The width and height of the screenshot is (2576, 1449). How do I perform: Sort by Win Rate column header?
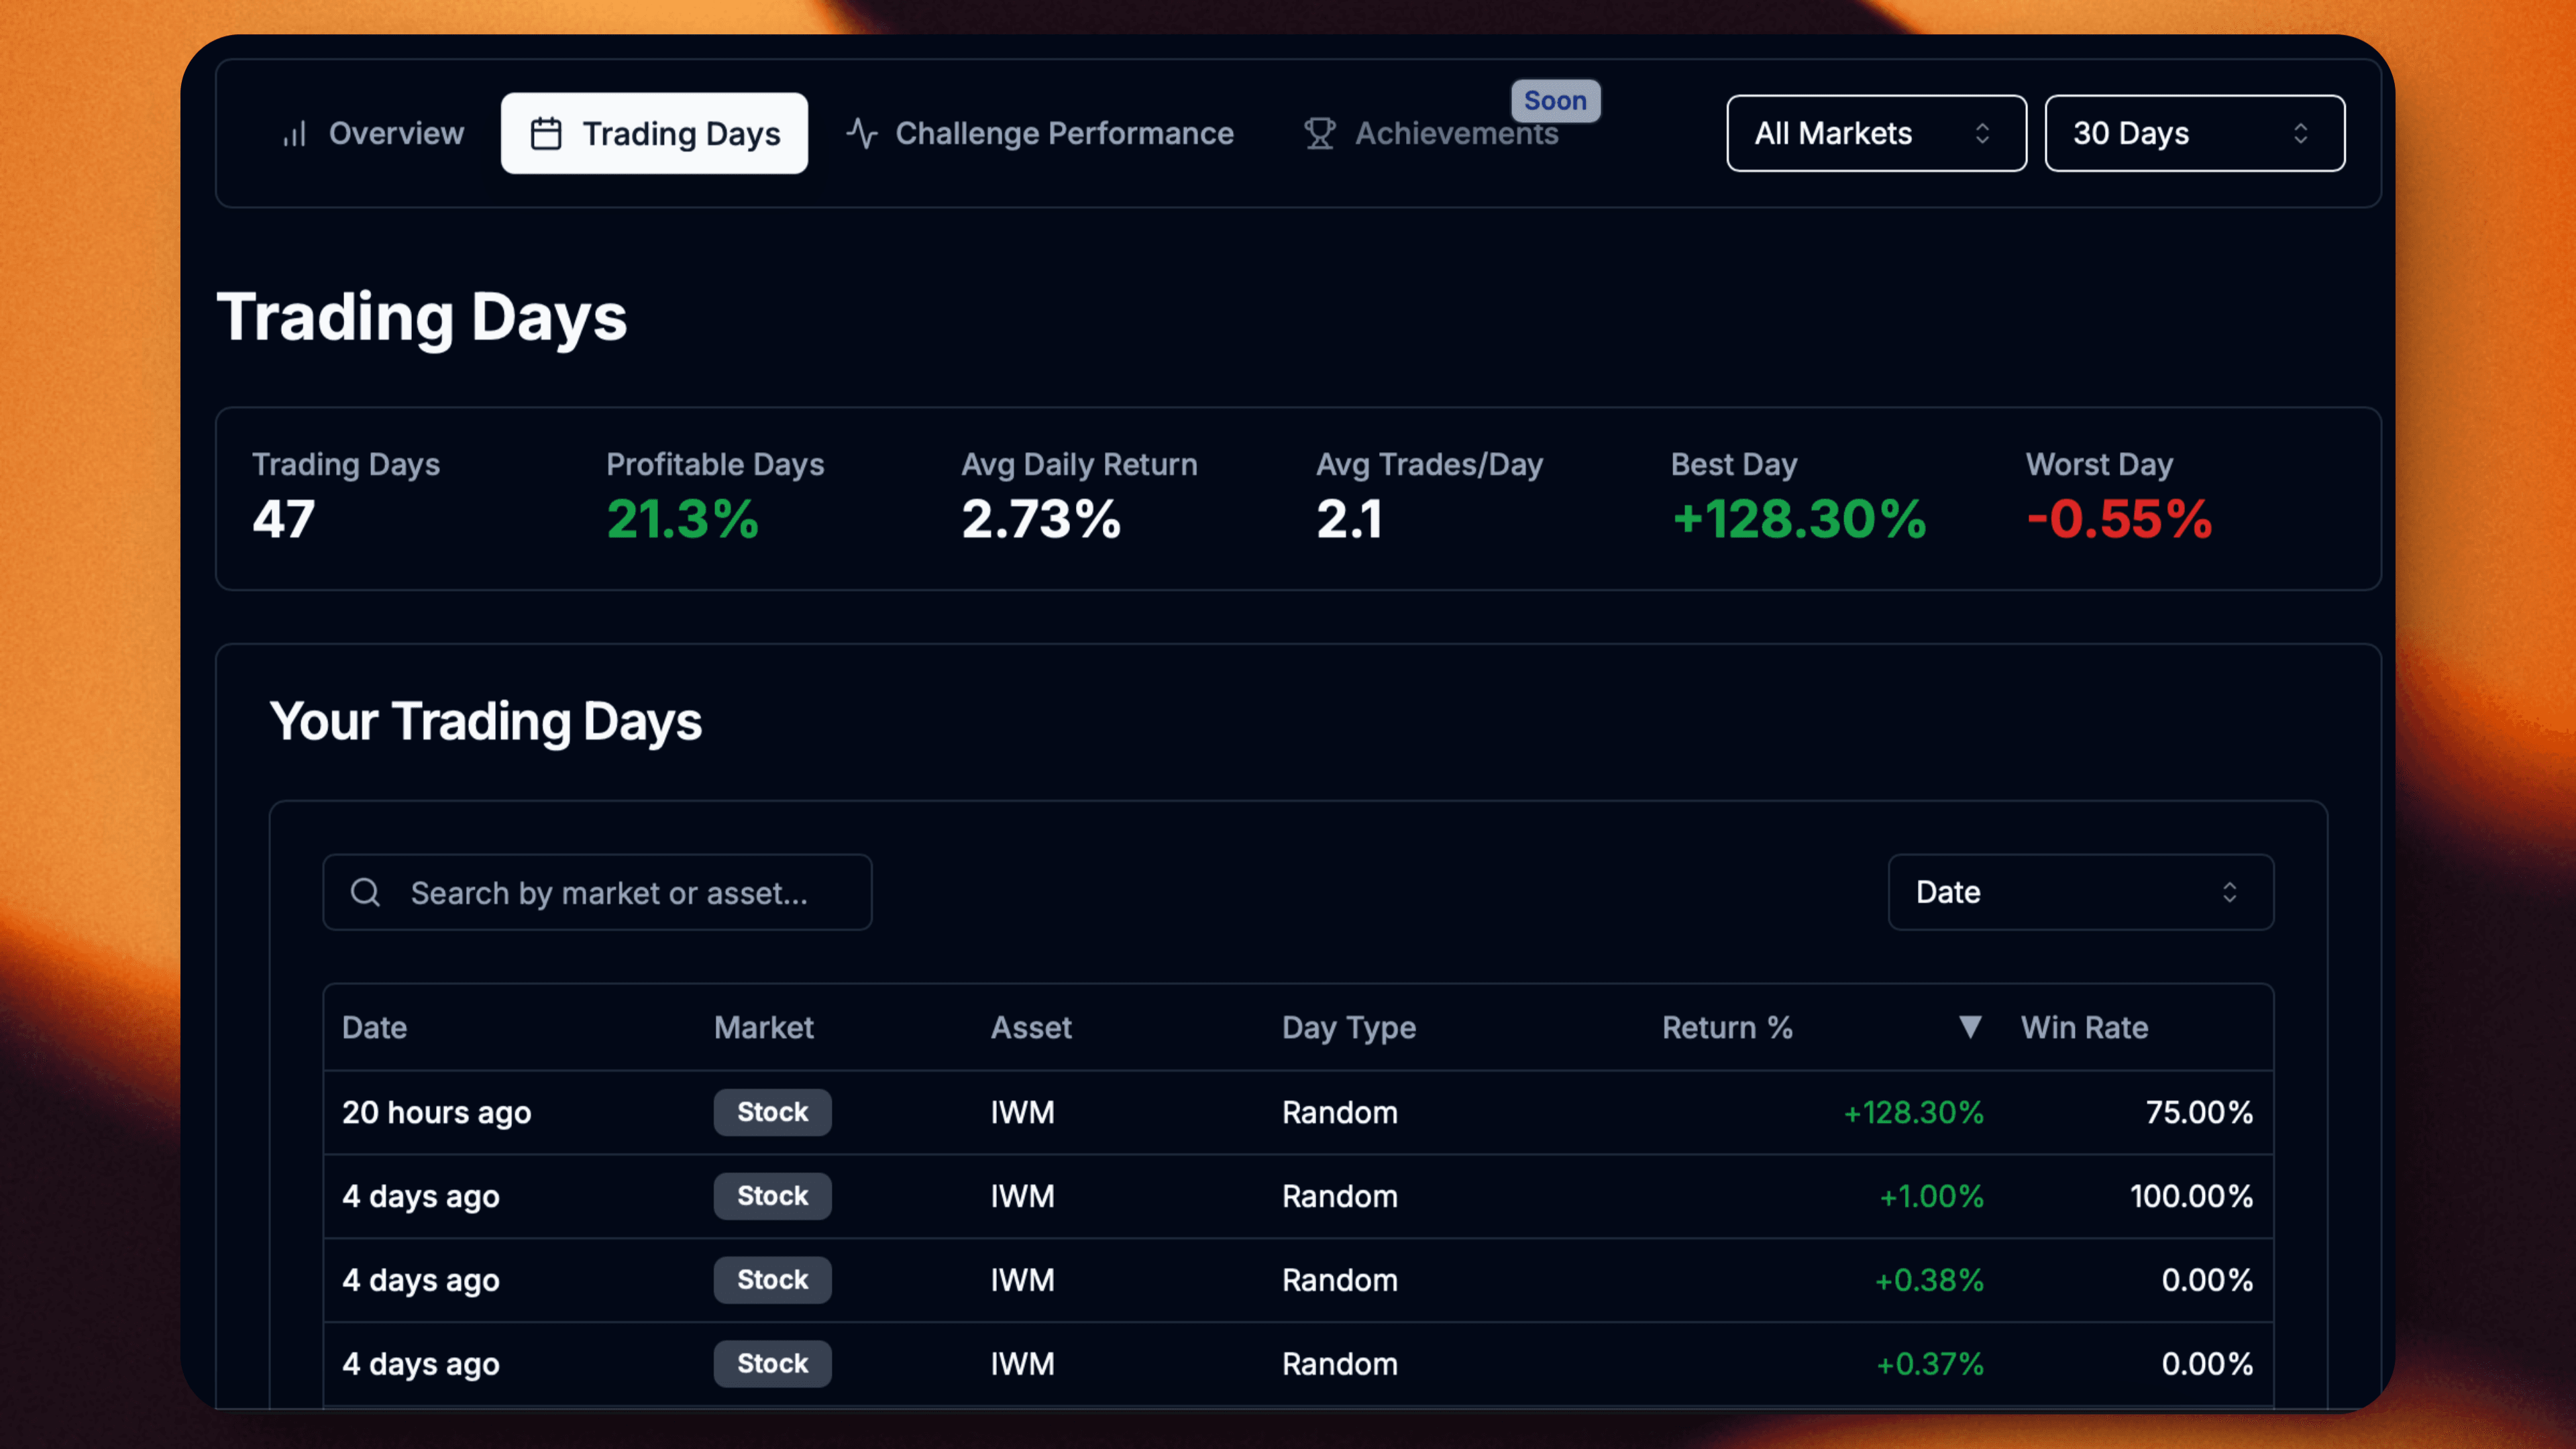pos(2084,1027)
